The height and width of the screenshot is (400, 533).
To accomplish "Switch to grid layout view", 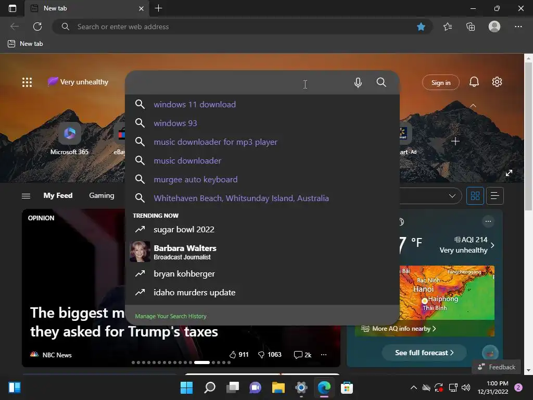I will tap(475, 196).
